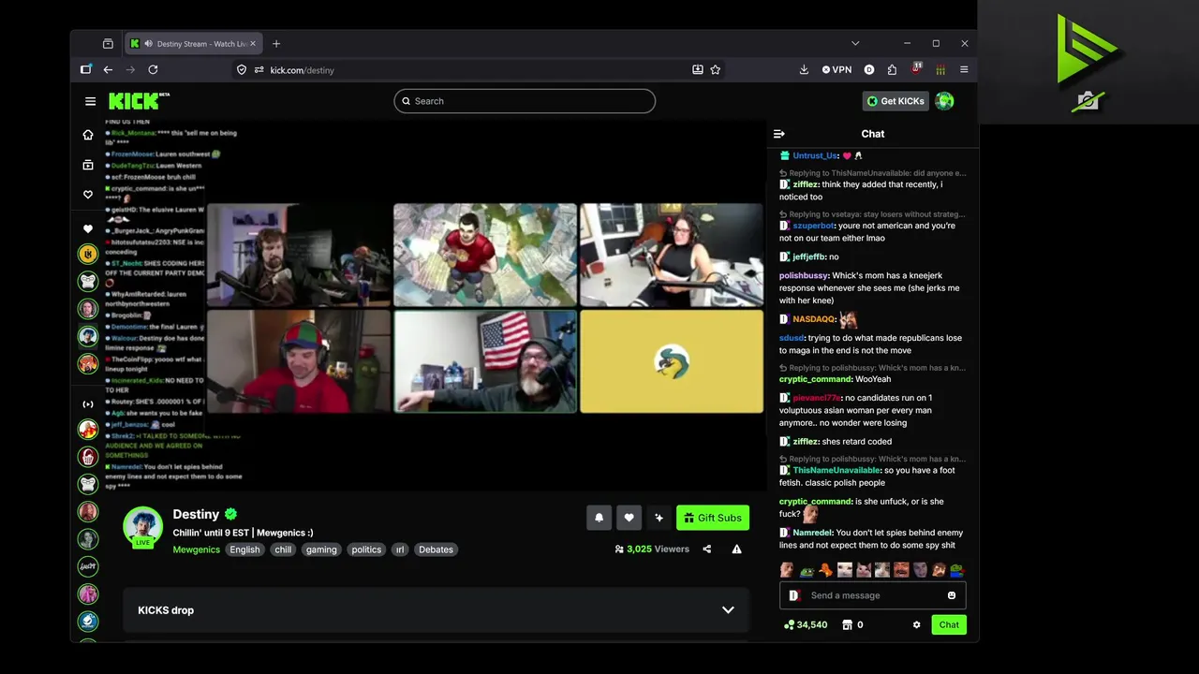Open the Kick hamburger sidebar menu

point(90,101)
